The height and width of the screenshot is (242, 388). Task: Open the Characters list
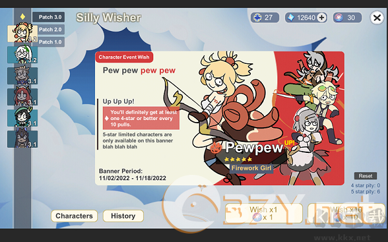click(74, 216)
